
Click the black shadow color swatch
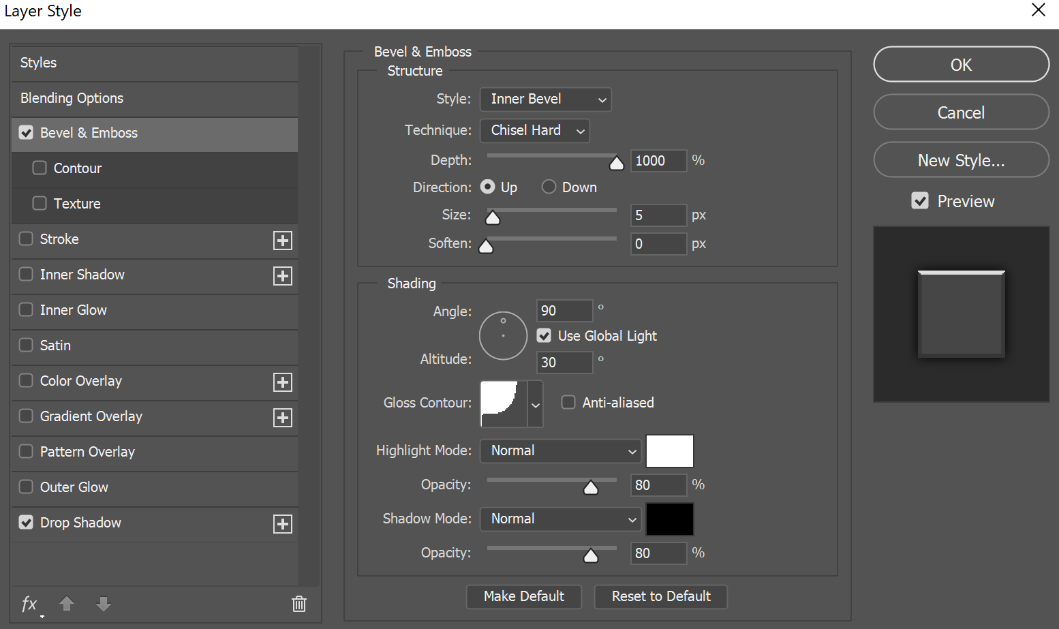670,519
